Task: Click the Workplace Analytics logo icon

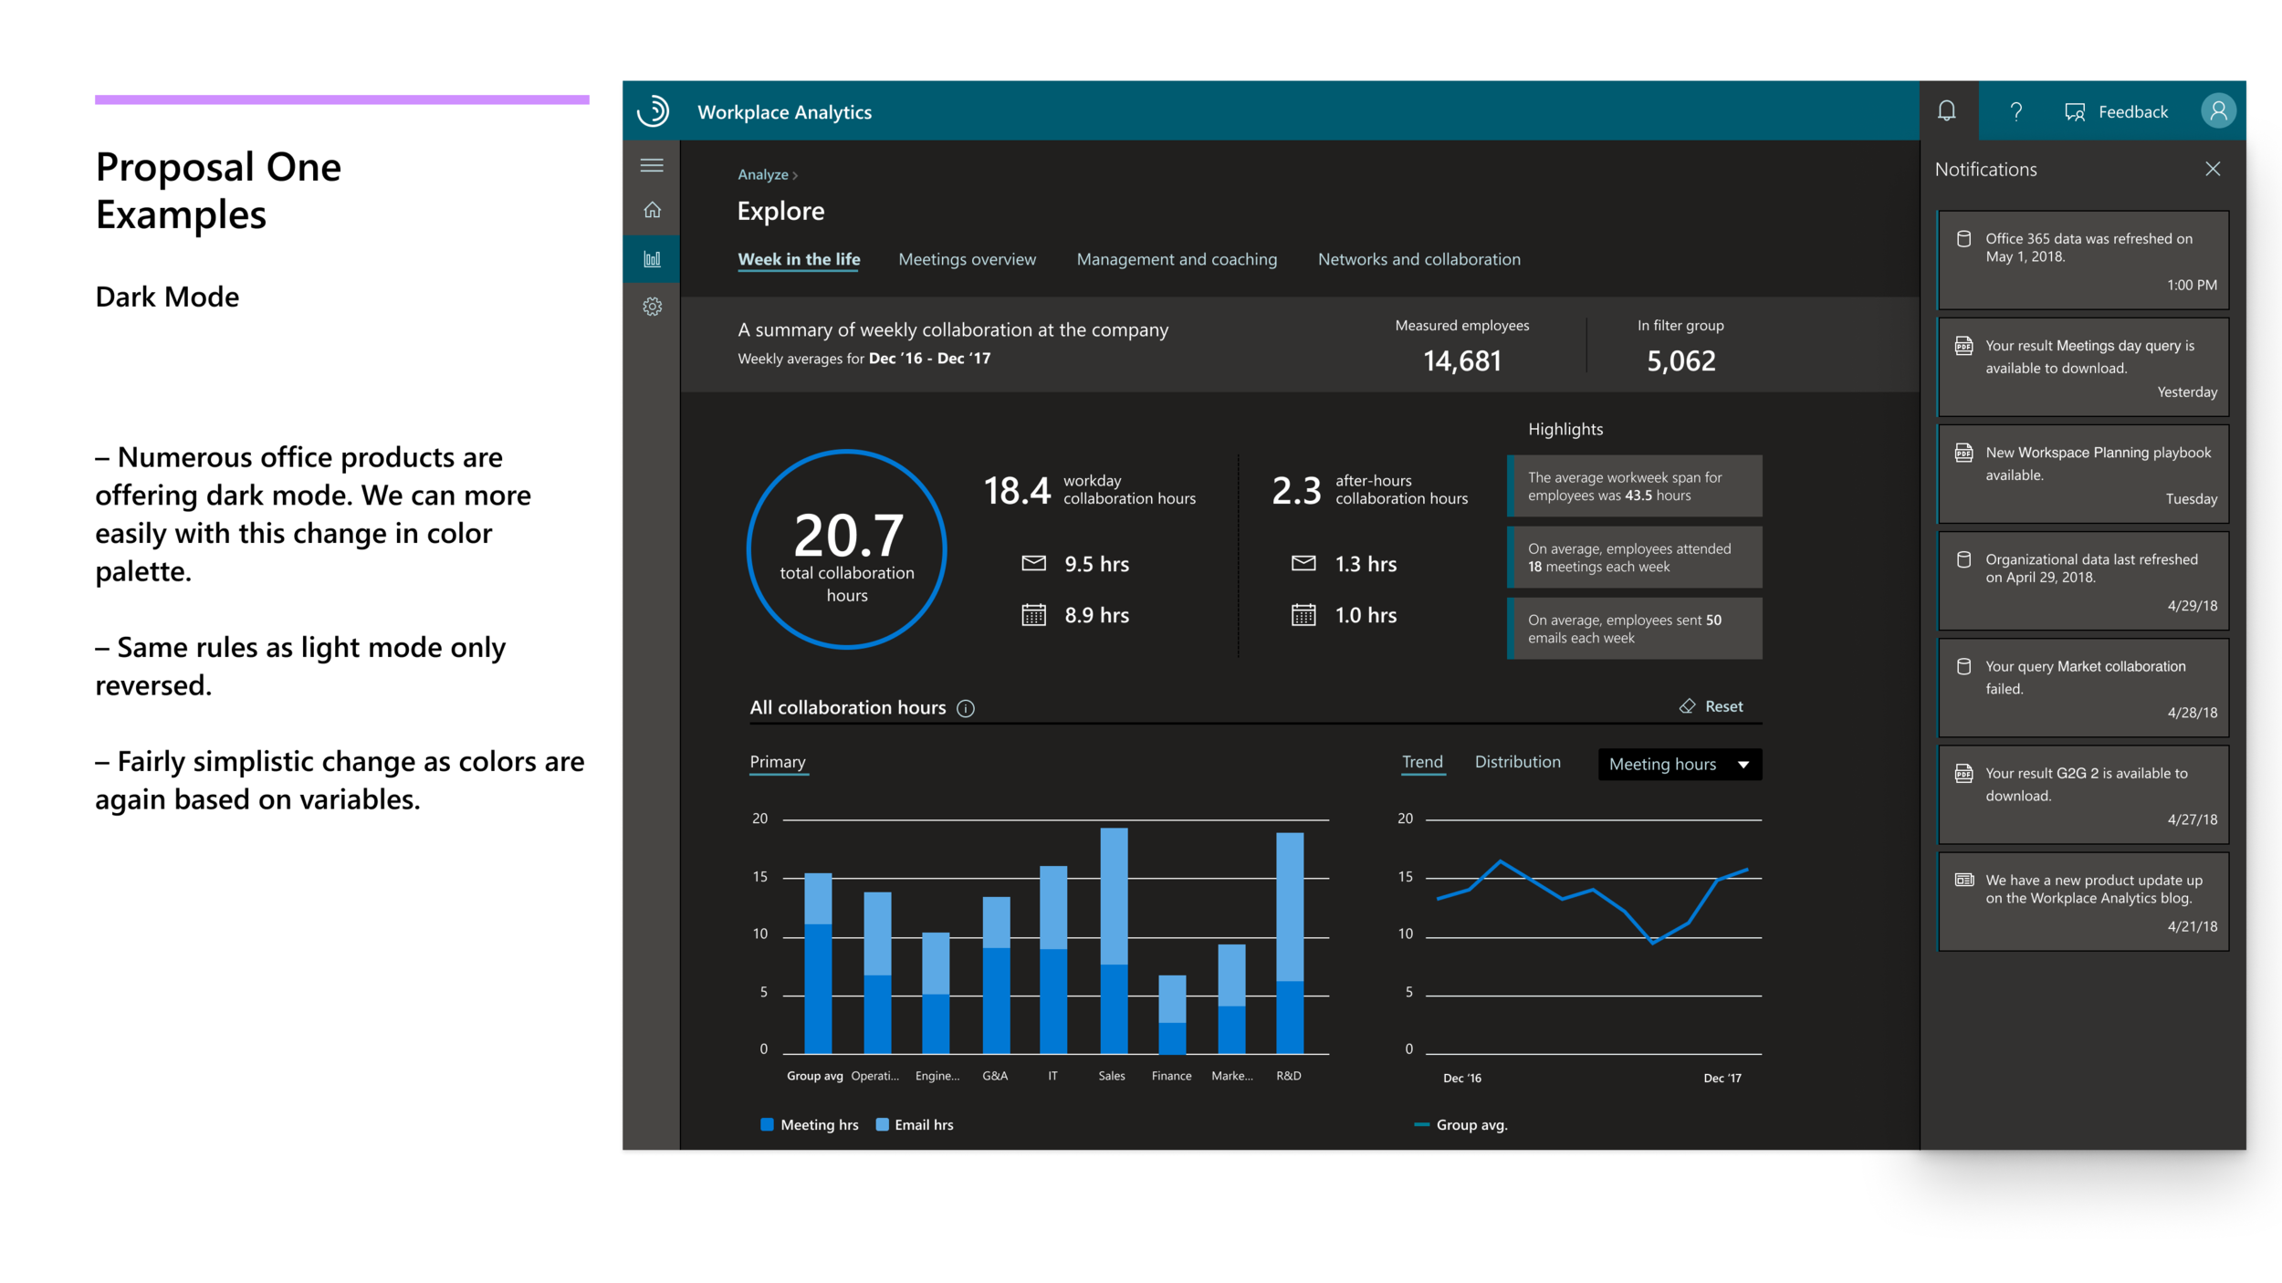Action: 654,111
